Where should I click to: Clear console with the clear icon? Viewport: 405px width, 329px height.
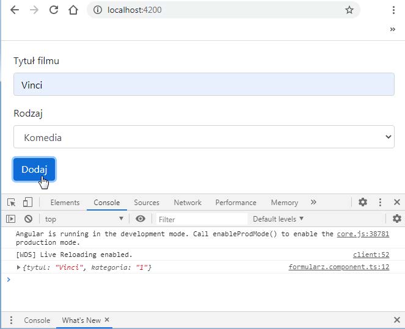28,219
